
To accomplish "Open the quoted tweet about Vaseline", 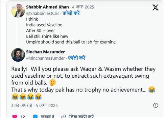I will coord(71,30).
